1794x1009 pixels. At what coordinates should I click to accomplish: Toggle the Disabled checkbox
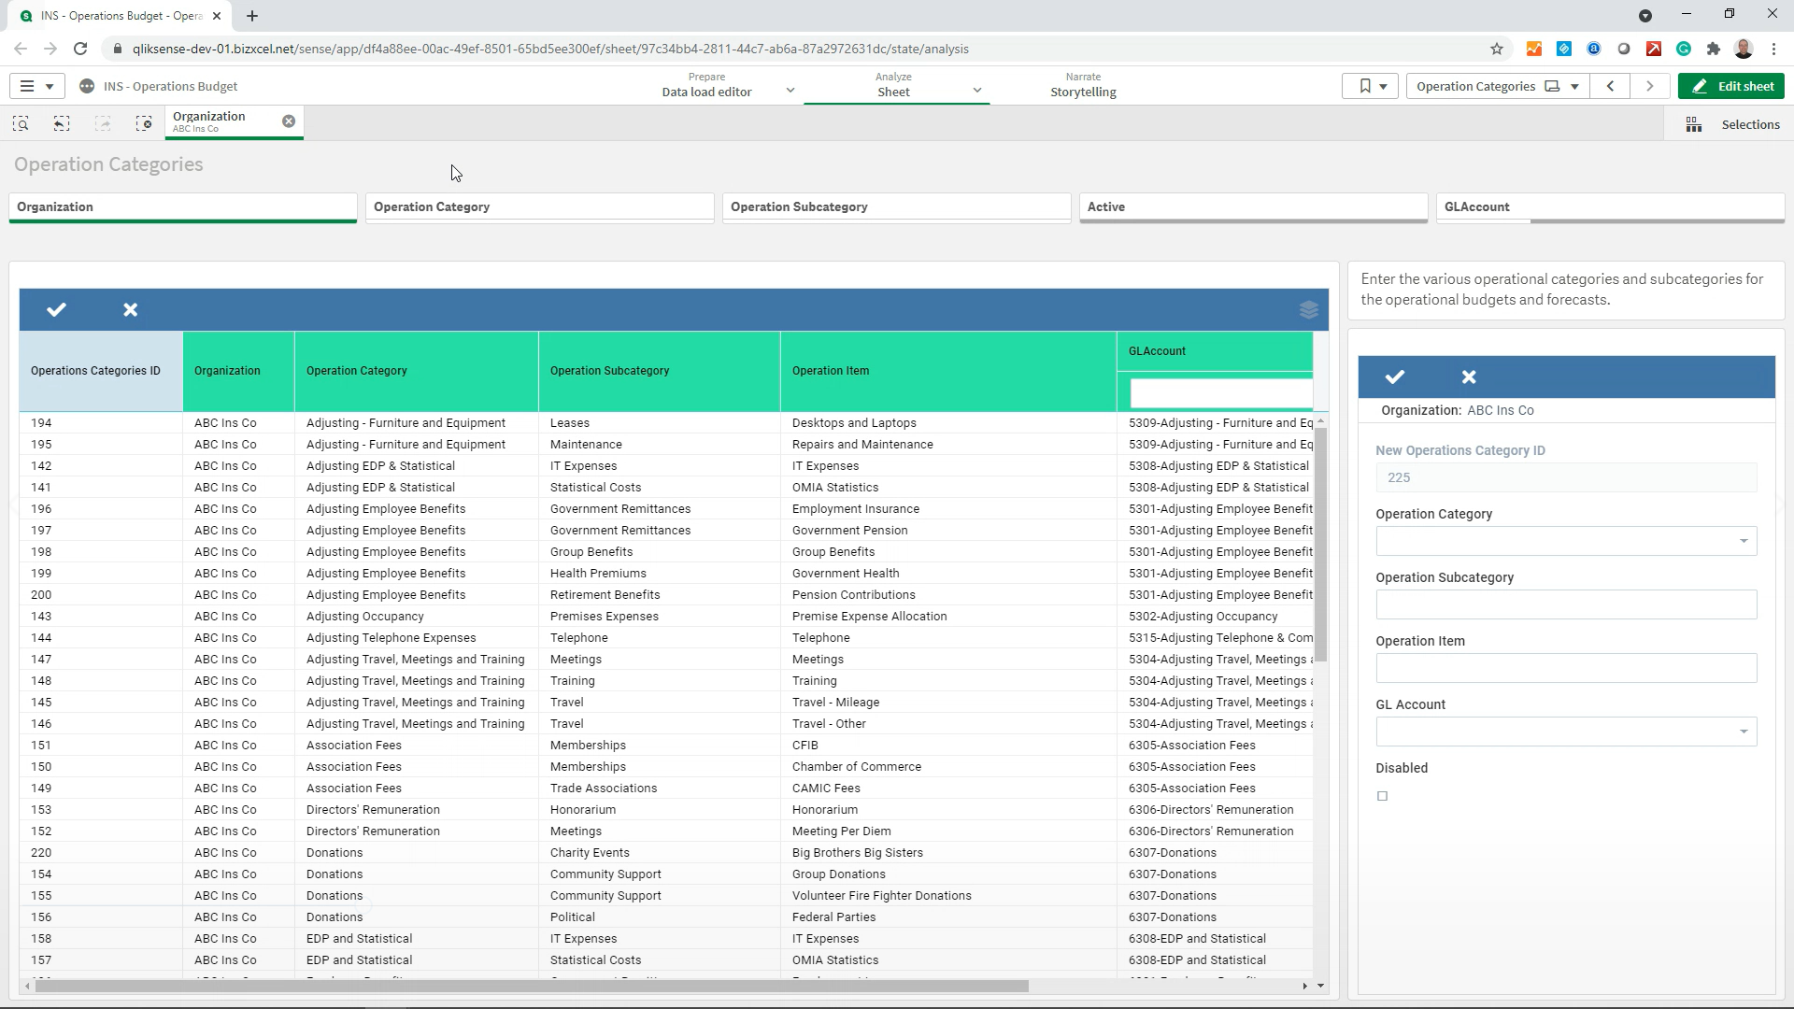pos(1383,796)
